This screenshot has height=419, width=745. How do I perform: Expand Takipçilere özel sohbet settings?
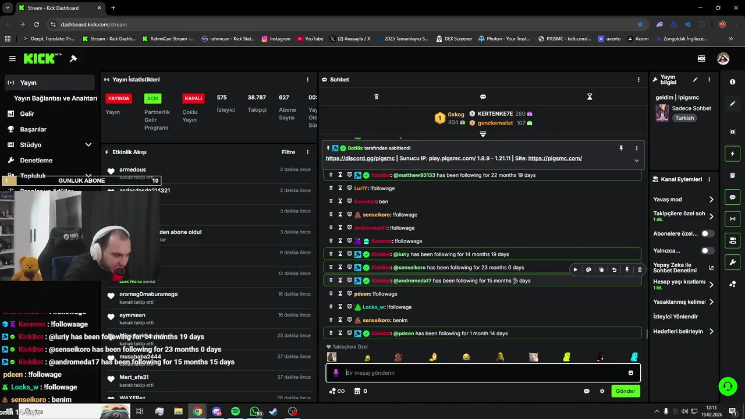(711, 216)
